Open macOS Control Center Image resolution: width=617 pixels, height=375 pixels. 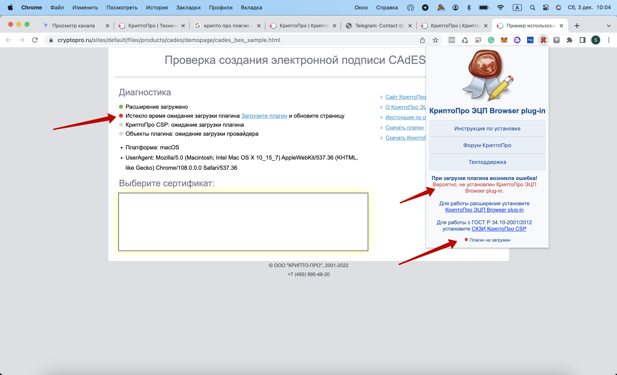(545, 7)
